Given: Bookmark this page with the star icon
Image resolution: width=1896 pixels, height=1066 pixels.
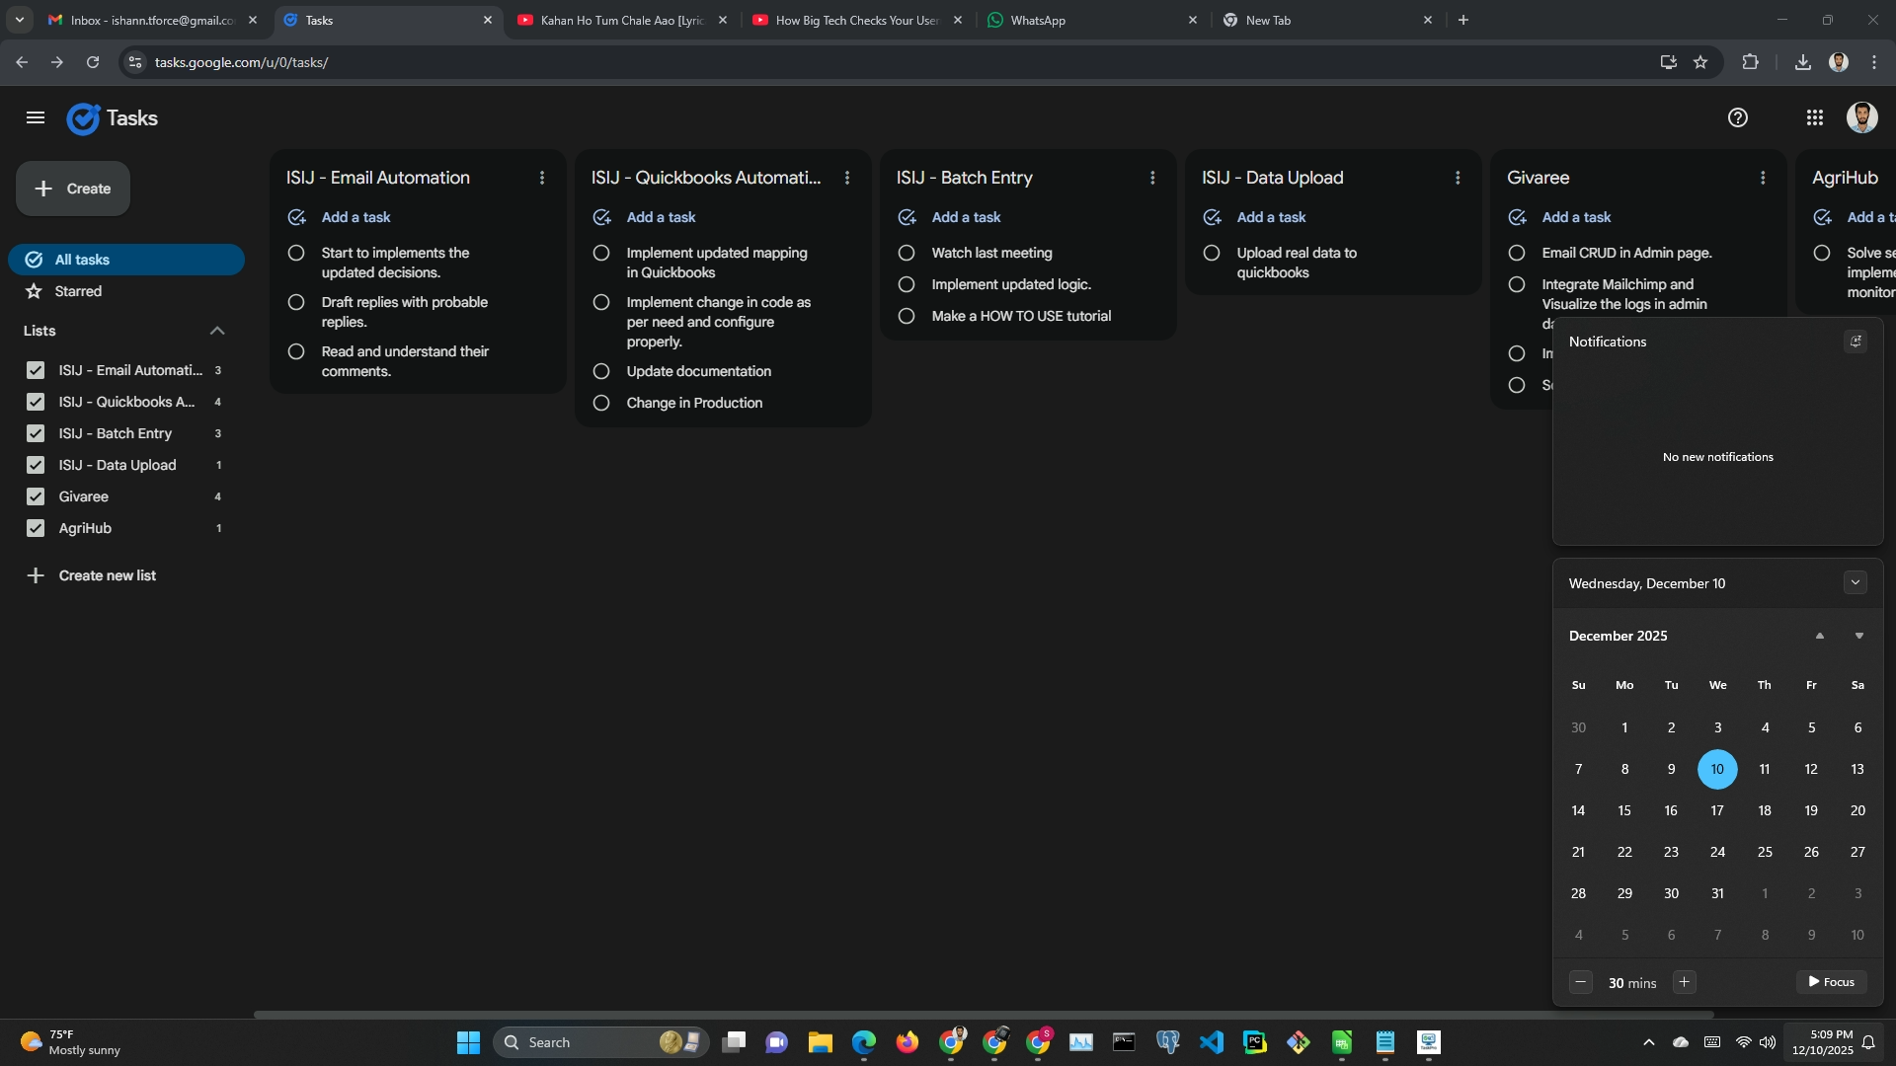Looking at the screenshot, I should pyautogui.click(x=1699, y=62).
